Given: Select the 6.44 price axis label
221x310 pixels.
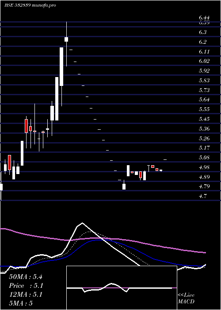Looking at the screenshot, I should 204,18.
